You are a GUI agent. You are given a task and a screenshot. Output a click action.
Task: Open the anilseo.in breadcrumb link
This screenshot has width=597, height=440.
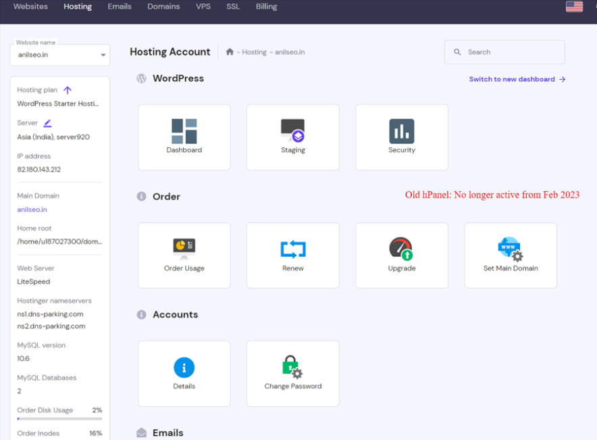(289, 51)
